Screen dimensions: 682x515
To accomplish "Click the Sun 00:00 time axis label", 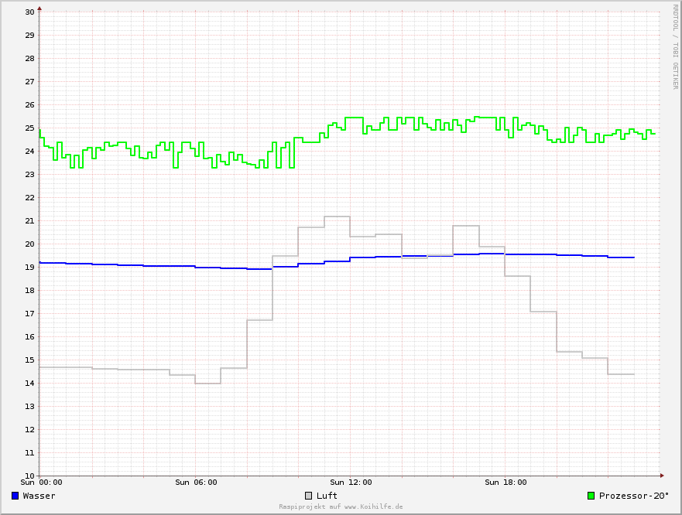I will pyautogui.click(x=41, y=483).
